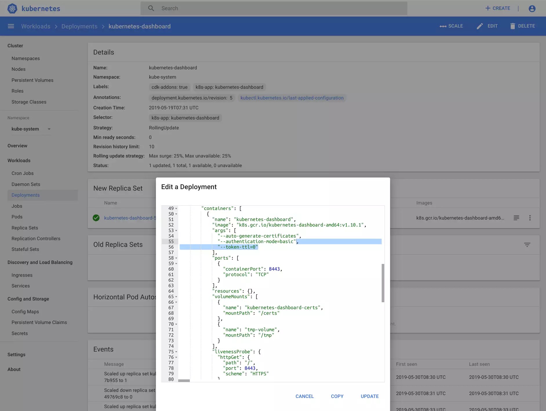Click the vertical scrollbar in the code editor
This screenshot has width=546, height=411.
pyautogui.click(x=383, y=283)
